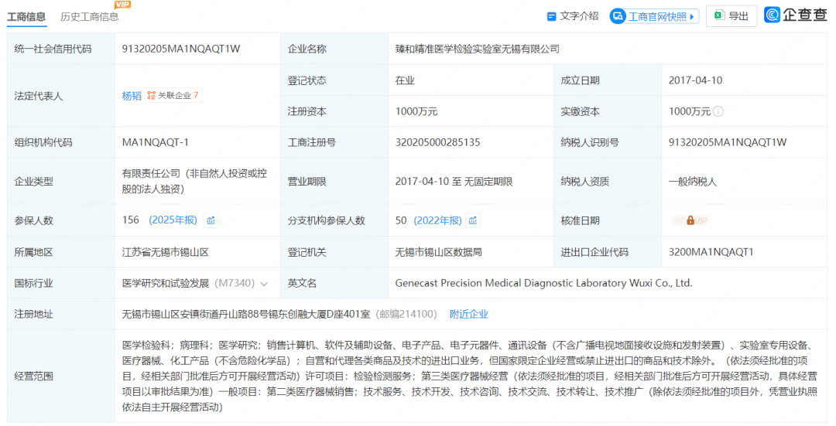Open legal representative 杨韬 link
The image size is (836, 426).
tap(132, 96)
